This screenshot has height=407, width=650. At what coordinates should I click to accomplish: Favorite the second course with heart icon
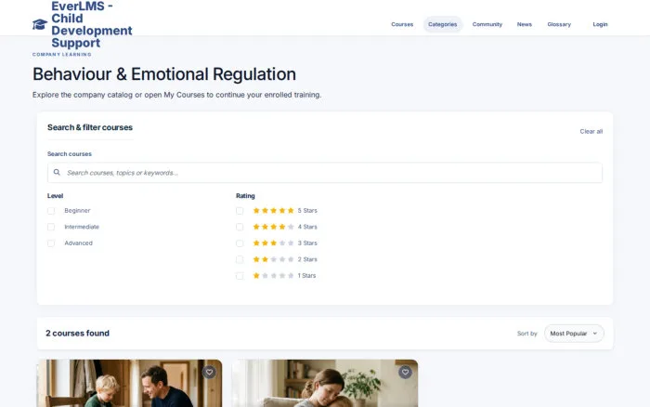pyautogui.click(x=405, y=372)
